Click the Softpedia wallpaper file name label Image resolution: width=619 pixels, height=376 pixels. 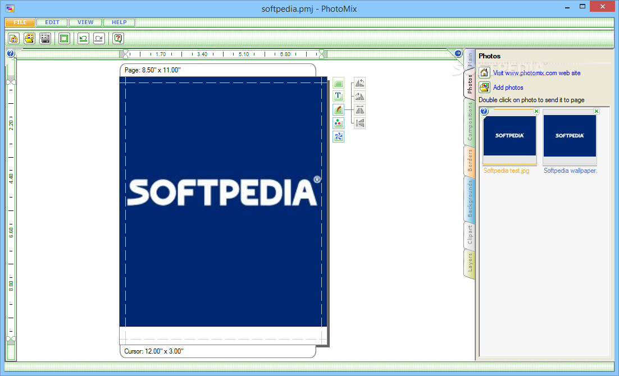click(x=571, y=171)
